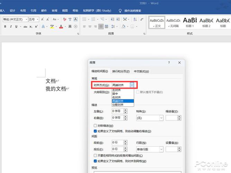Open paragraph dialog launcher in ribbon
Screen dimensions: 231x173
tap(144, 34)
